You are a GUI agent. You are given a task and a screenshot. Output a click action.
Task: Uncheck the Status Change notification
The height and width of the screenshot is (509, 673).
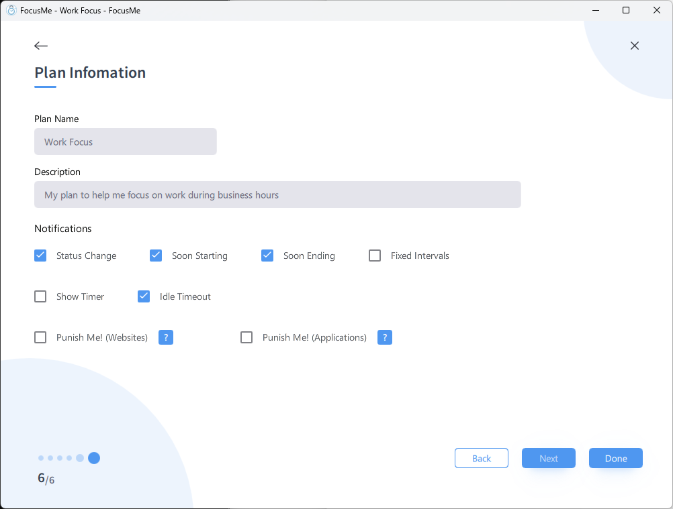(40, 256)
